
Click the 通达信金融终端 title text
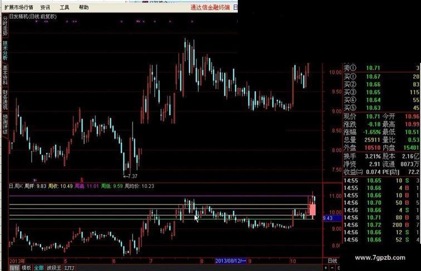[x=210, y=7]
